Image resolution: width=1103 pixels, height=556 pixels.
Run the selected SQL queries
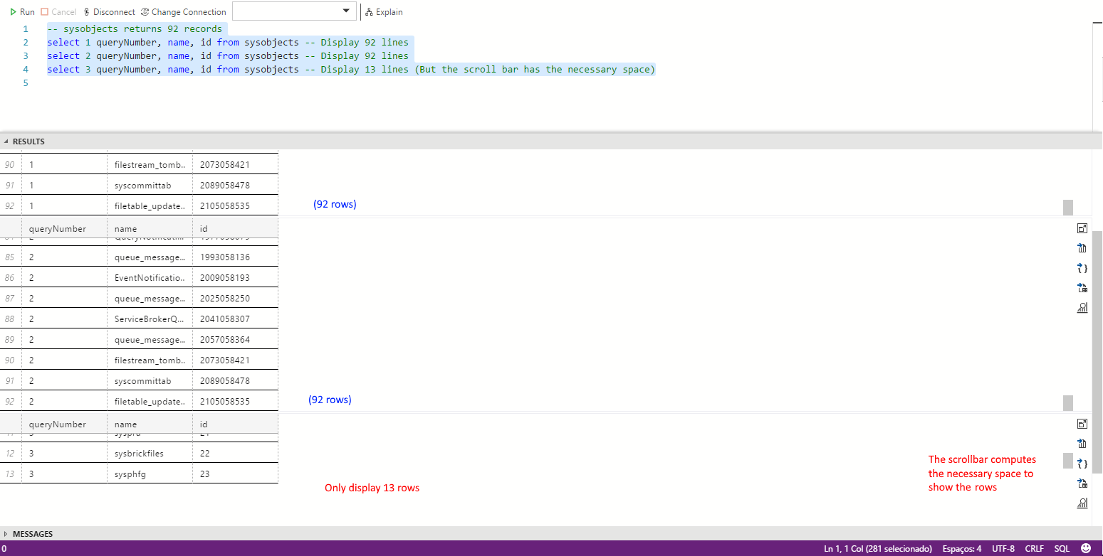point(22,12)
